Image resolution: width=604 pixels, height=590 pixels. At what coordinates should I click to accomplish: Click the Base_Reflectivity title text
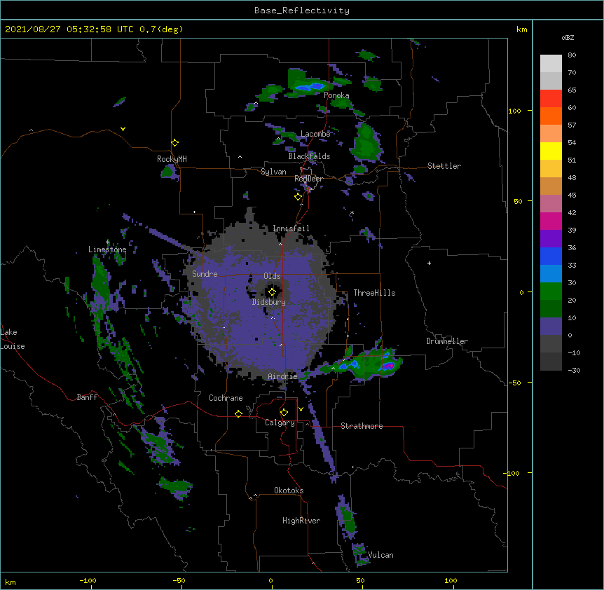[302, 11]
